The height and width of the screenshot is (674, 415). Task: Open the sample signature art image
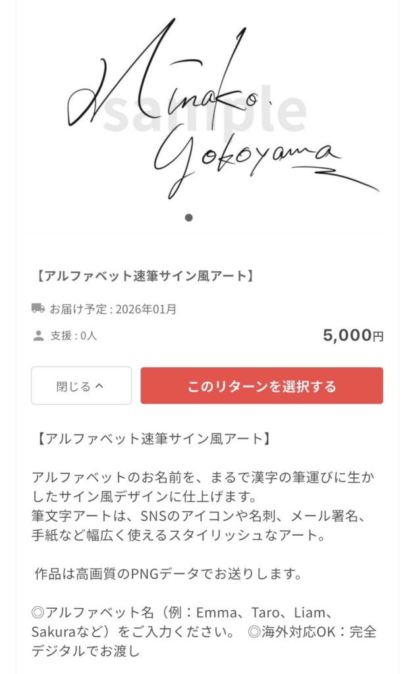pos(207,112)
